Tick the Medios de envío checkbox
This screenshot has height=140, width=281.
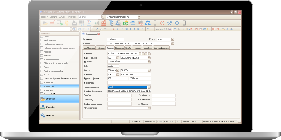pos(42,40)
